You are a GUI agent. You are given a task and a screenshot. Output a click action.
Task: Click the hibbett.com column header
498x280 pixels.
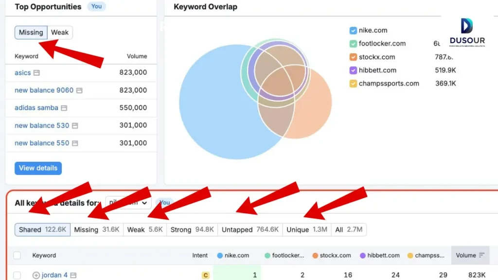tap(379, 255)
